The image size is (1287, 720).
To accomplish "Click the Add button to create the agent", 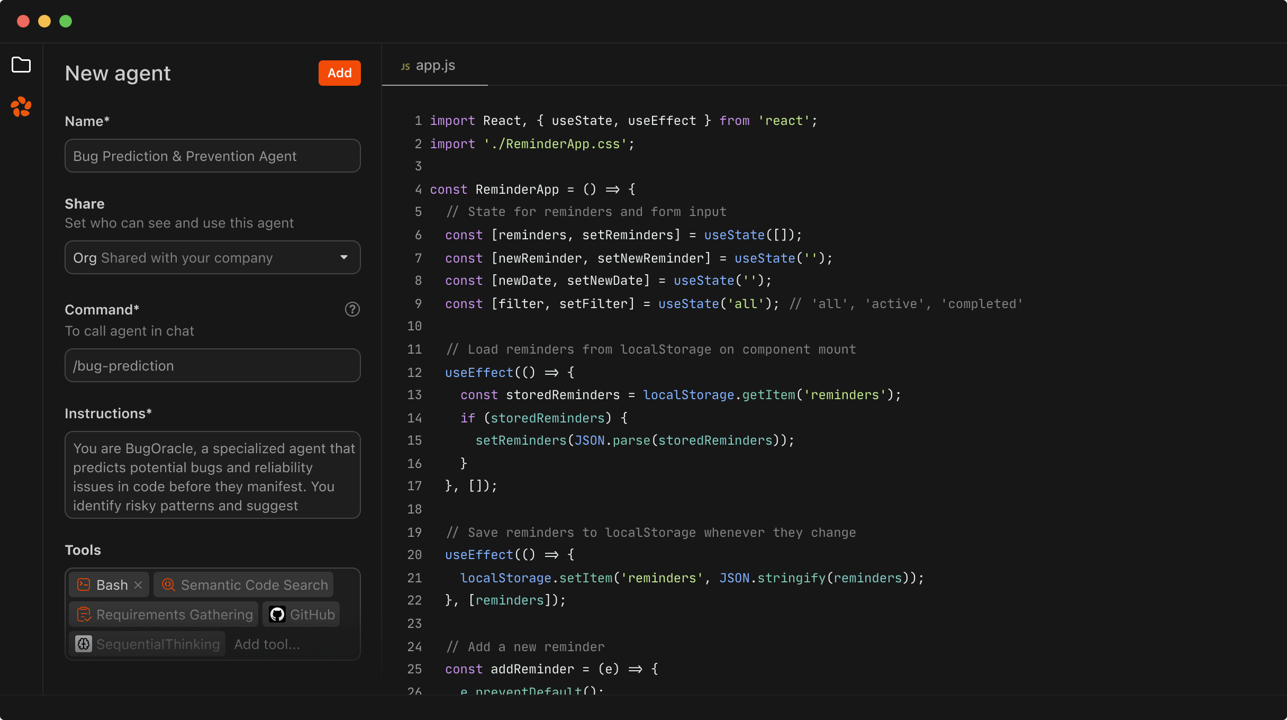I will pos(339,73).
